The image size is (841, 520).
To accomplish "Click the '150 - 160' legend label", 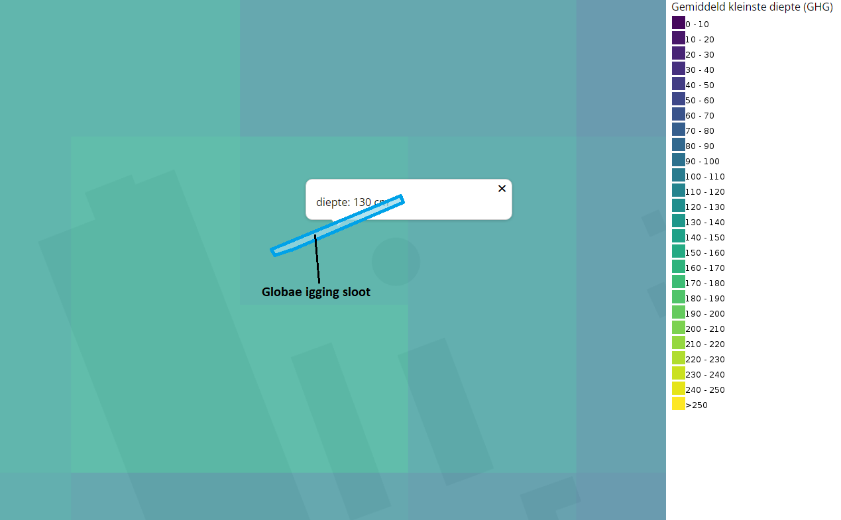I will 705,253.
